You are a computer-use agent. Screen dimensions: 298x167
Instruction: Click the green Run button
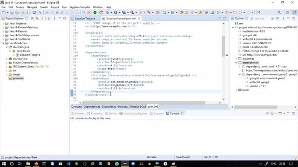(115, 13)
